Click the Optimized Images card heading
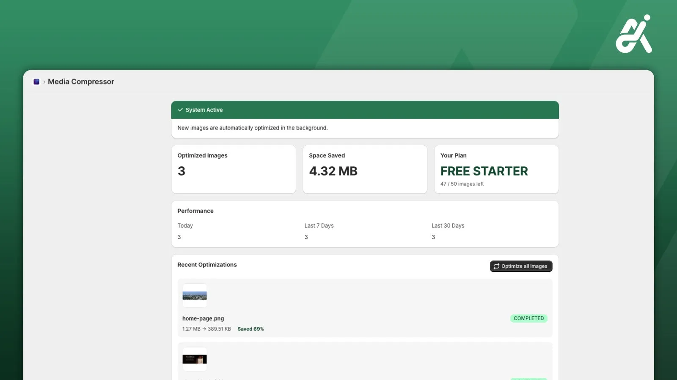Screen dimensions: 677x380 click(202, 155)
